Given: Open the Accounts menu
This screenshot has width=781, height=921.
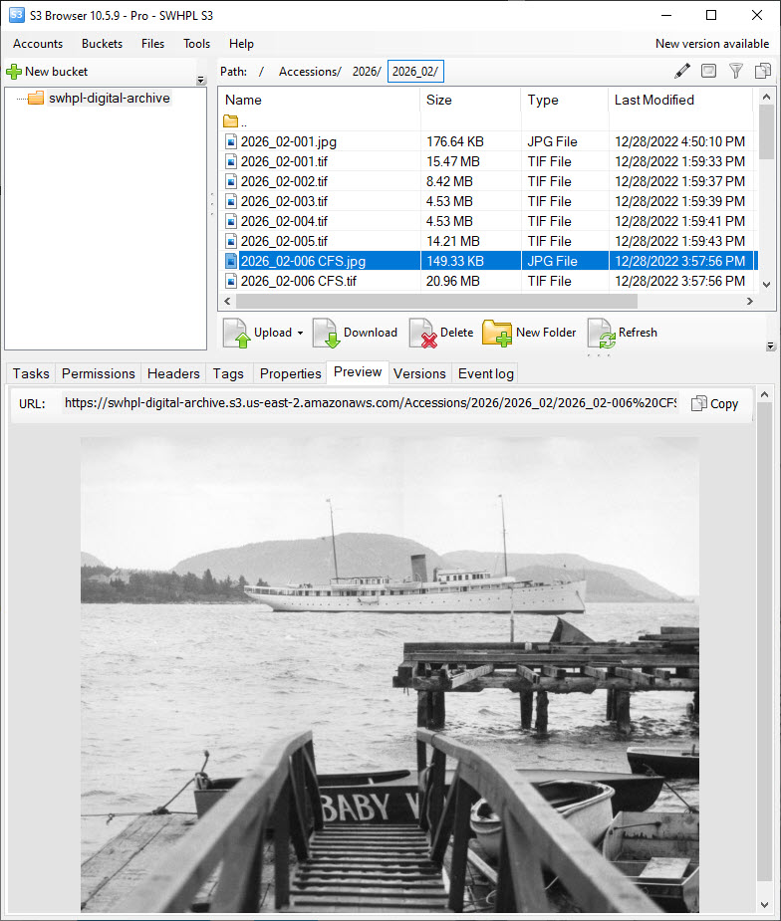Looking at the screenshot, I should coord(38,44).
